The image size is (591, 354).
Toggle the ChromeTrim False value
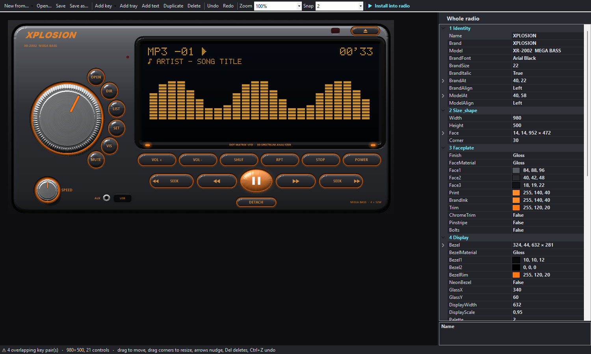pos(548,215)
